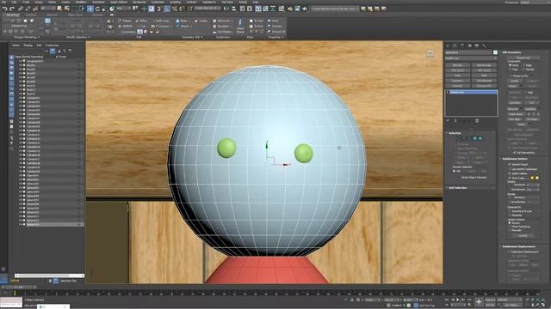Image resolution: width=551 pixels, height=309 pixels.
Task: Open Scene Explorer Customize menu
Action: (x=52, y=45)
